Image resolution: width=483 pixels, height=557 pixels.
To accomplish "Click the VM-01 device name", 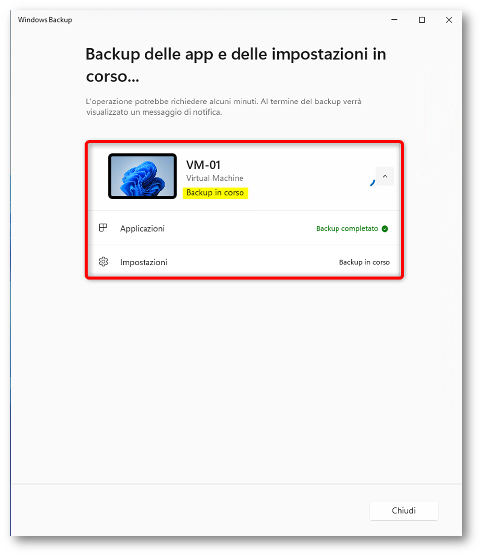I will pos(203,165).
